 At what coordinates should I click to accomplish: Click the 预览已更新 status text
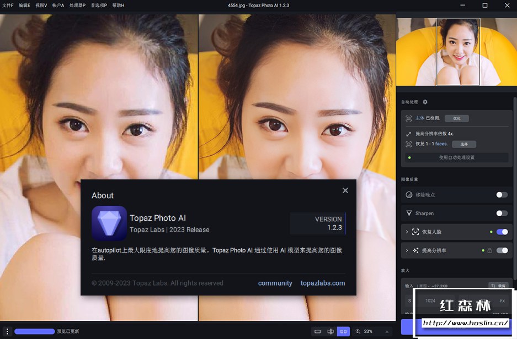[x=68, y=331]
